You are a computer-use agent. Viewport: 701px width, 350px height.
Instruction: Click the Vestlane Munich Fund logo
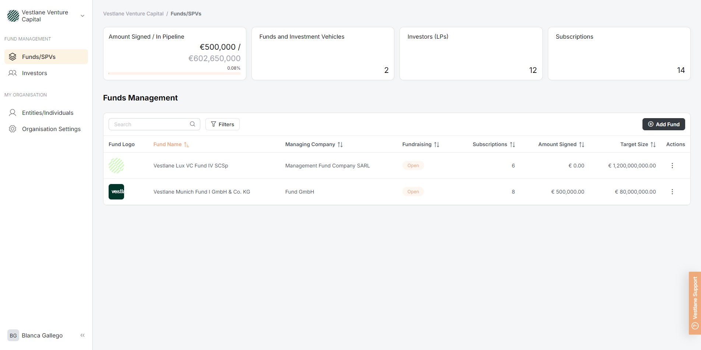116,192
